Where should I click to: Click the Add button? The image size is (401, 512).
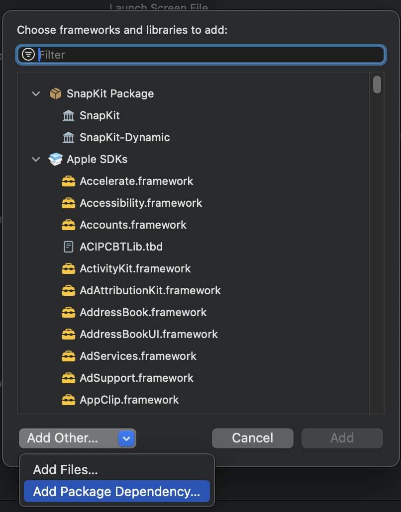(x=342, y=438)
